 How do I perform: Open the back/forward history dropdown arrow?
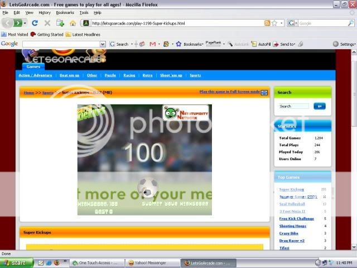pyautogui.click(x=25, y=23)
